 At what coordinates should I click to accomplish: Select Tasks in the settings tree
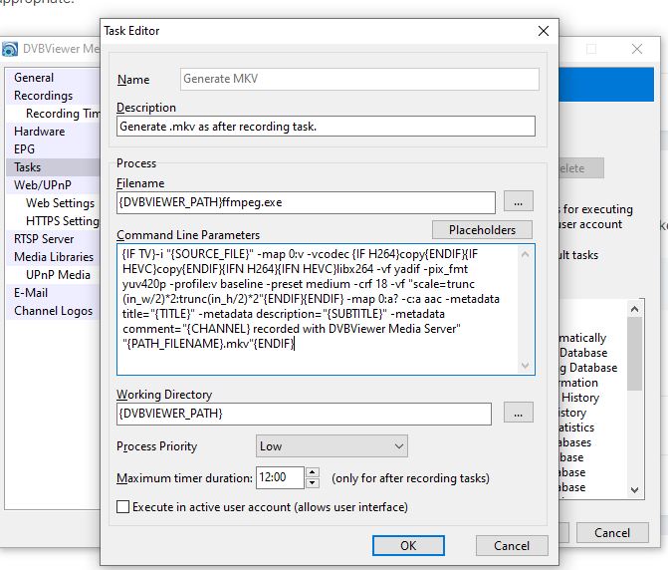click(x=28, y=167)
